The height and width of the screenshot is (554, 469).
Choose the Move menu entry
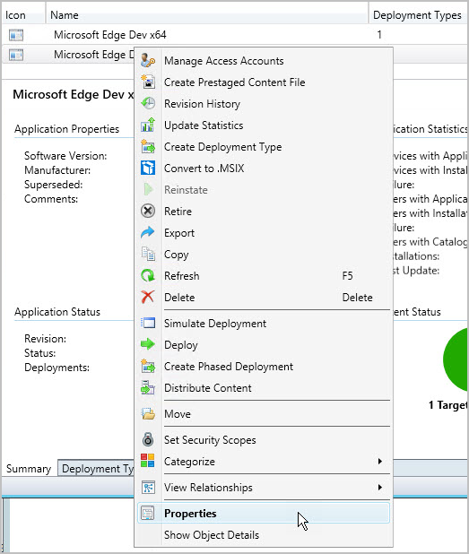click(x=264, y=414)
